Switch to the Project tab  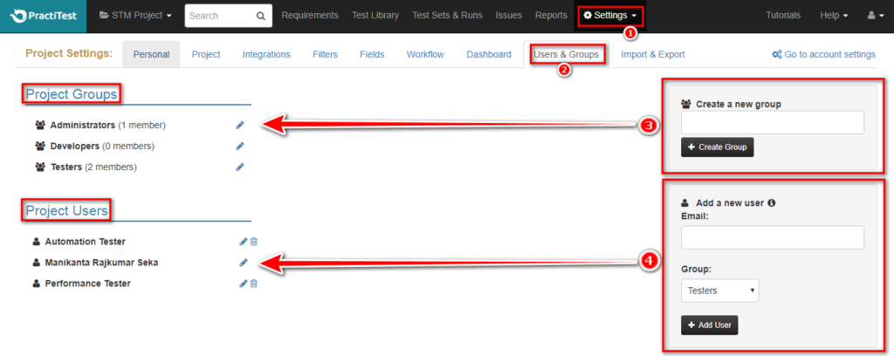206,55
